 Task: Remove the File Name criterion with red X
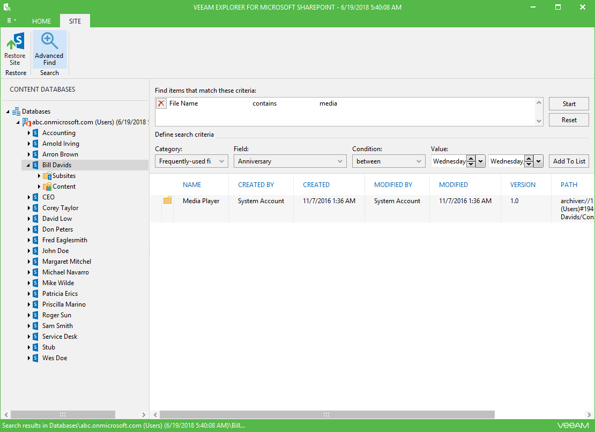point(161,103)
